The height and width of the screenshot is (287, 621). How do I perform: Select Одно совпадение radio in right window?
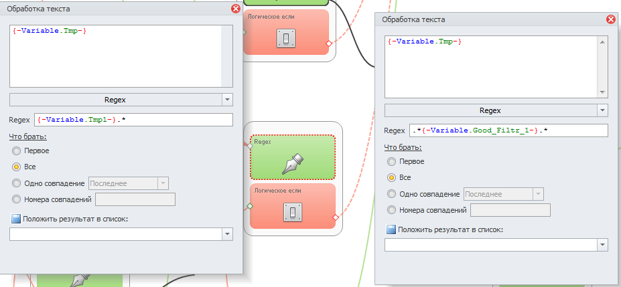(391, 194)
